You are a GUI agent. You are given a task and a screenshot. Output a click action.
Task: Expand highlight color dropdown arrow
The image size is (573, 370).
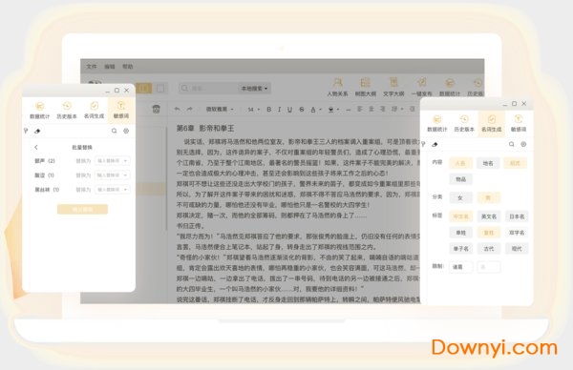click(x=338, y=109)
